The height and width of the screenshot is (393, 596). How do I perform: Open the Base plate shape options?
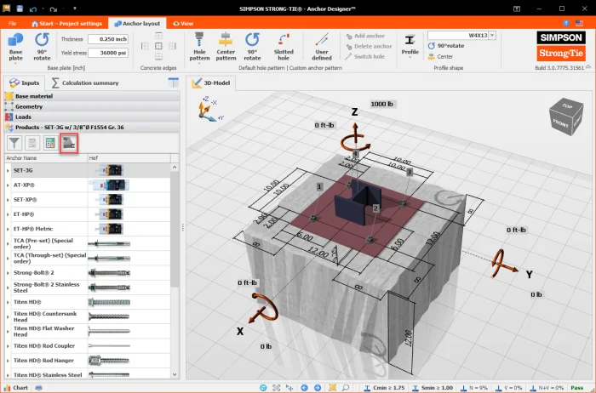(15, 47)
